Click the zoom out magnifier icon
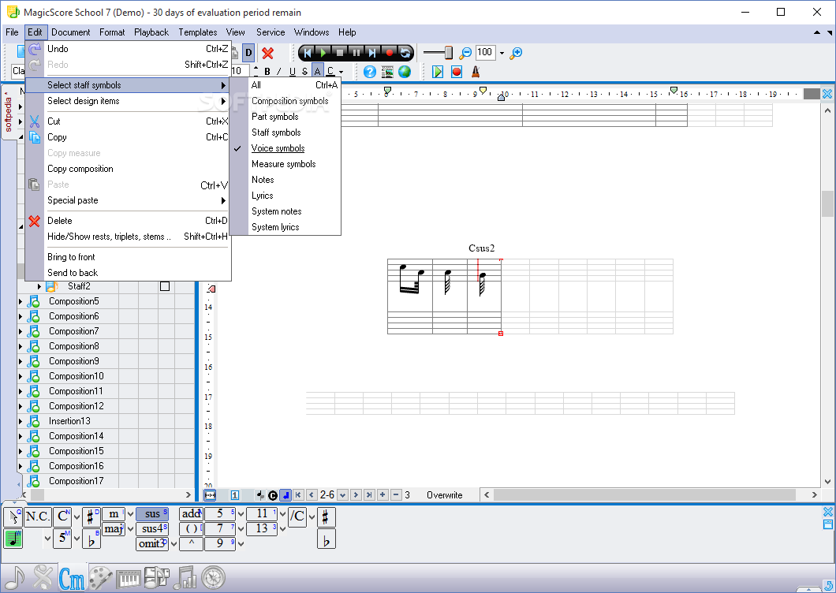Viewport: 836px width, 593px height. click(x=465, y=53)
